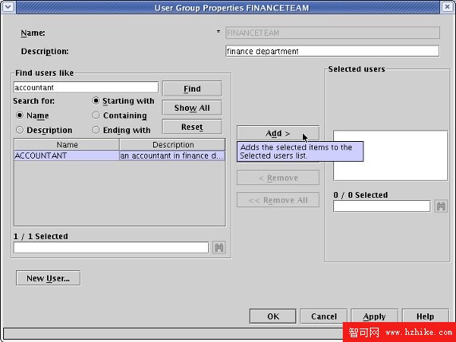Click the Find users like search field
Viewport: 456px width, 342px height.
(x=86, y=88)
